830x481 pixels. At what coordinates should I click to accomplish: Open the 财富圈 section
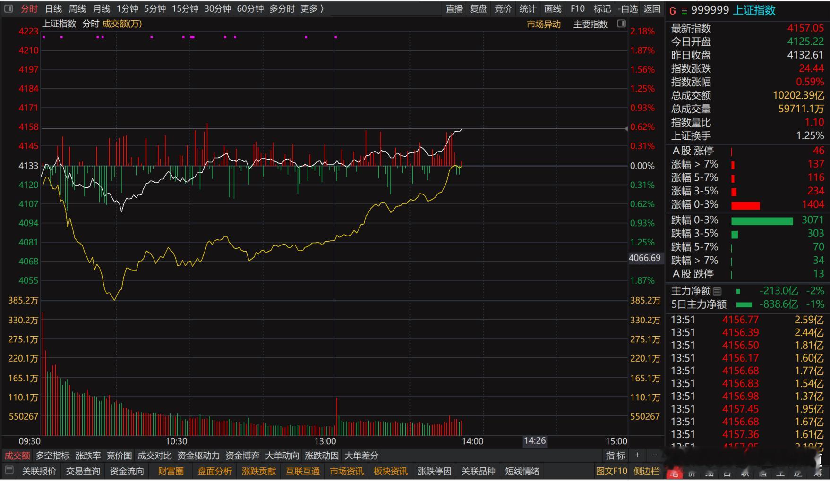pos(171,471)
